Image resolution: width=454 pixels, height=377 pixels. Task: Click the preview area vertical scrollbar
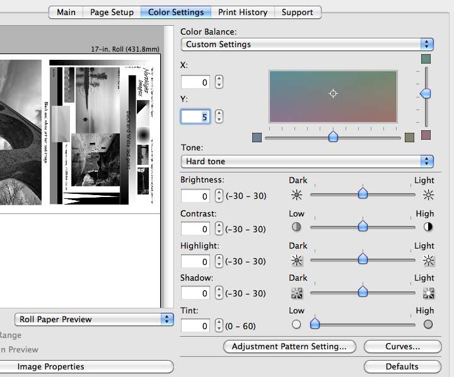pyautogui.click(x=168, y=167)
